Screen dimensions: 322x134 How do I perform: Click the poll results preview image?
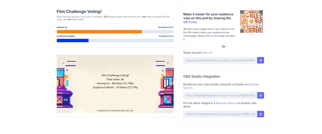(x=115, y=84)
